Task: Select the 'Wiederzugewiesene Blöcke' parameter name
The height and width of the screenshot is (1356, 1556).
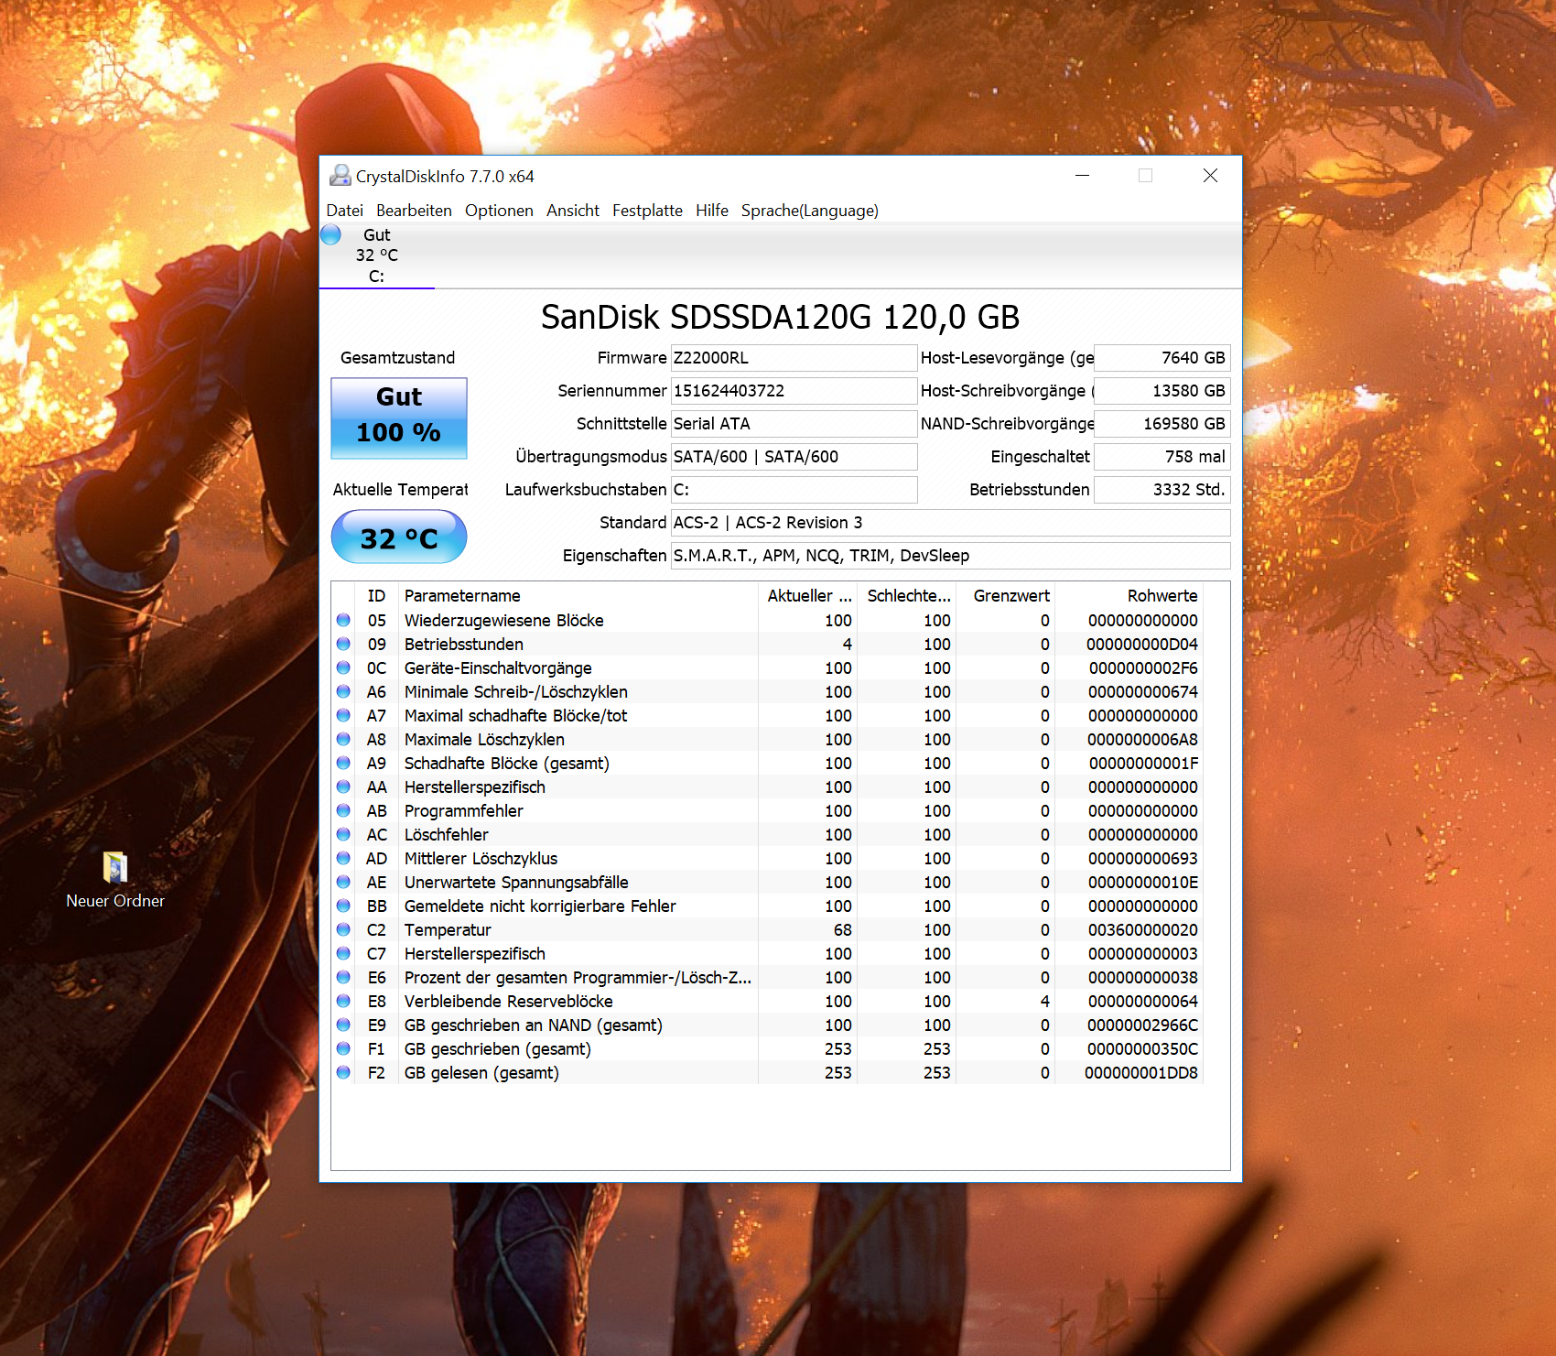Action: click(504, 621)
